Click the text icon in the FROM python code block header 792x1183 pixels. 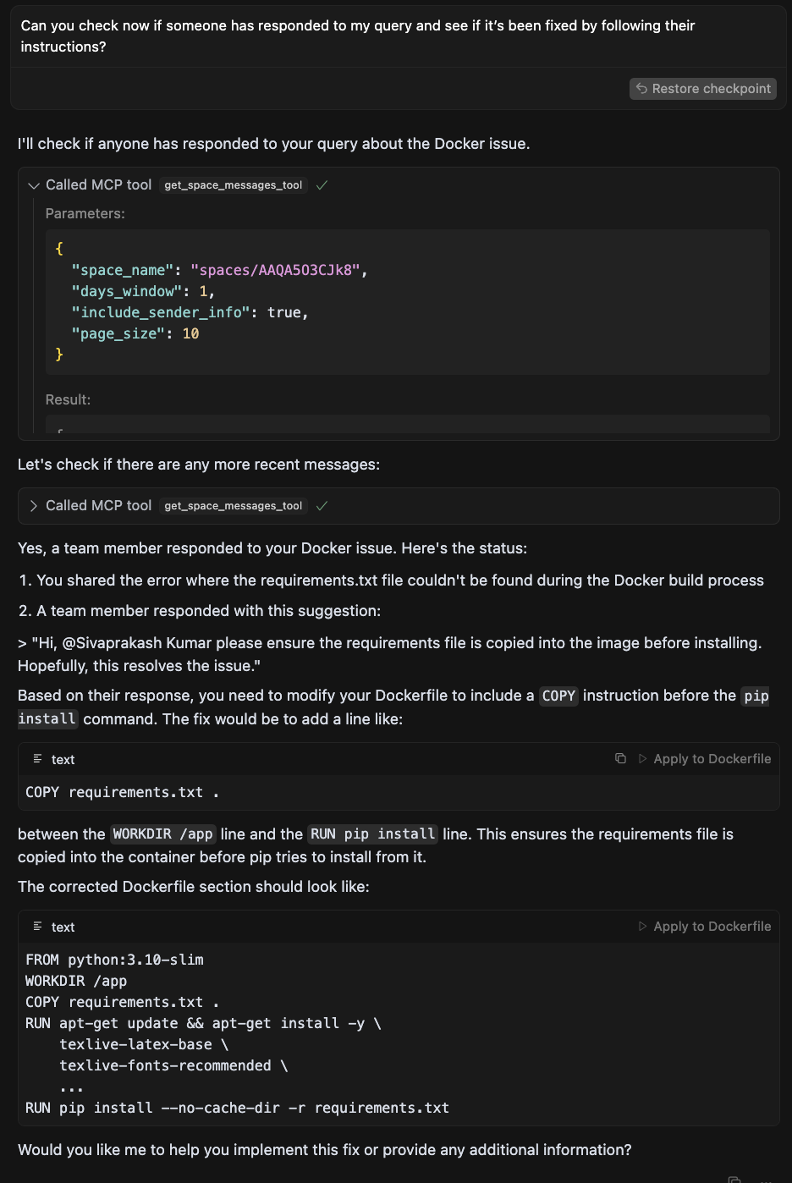(37, 927)
